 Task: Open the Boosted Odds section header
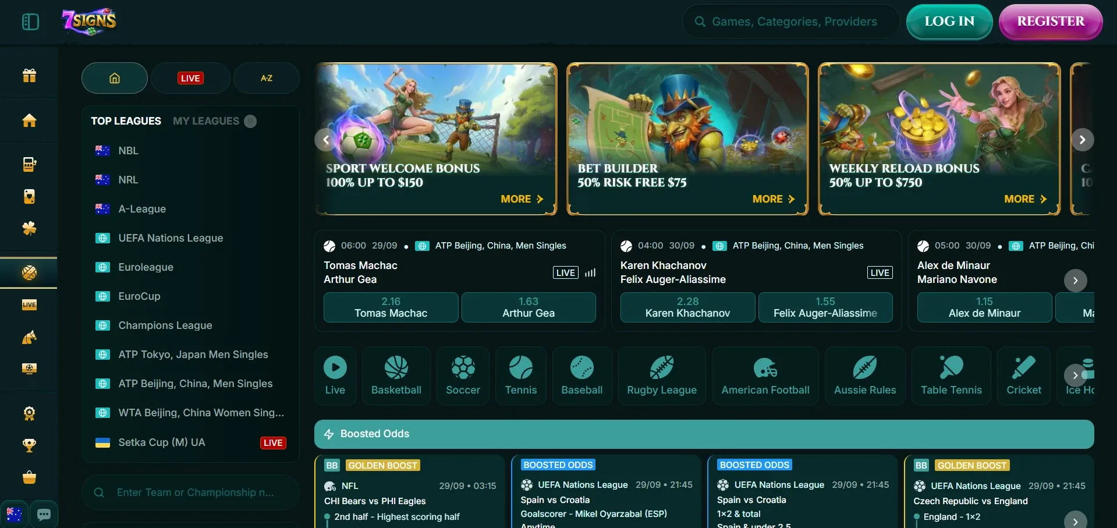pos(704,434)
